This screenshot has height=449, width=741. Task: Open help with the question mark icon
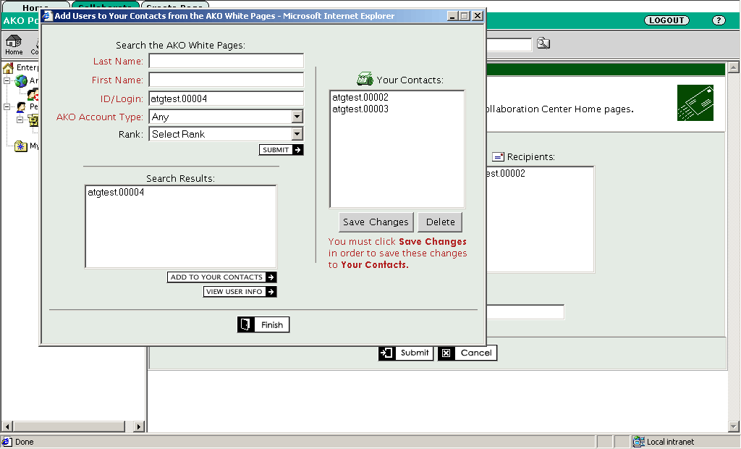pyautogui.click(x=718, y=20)
